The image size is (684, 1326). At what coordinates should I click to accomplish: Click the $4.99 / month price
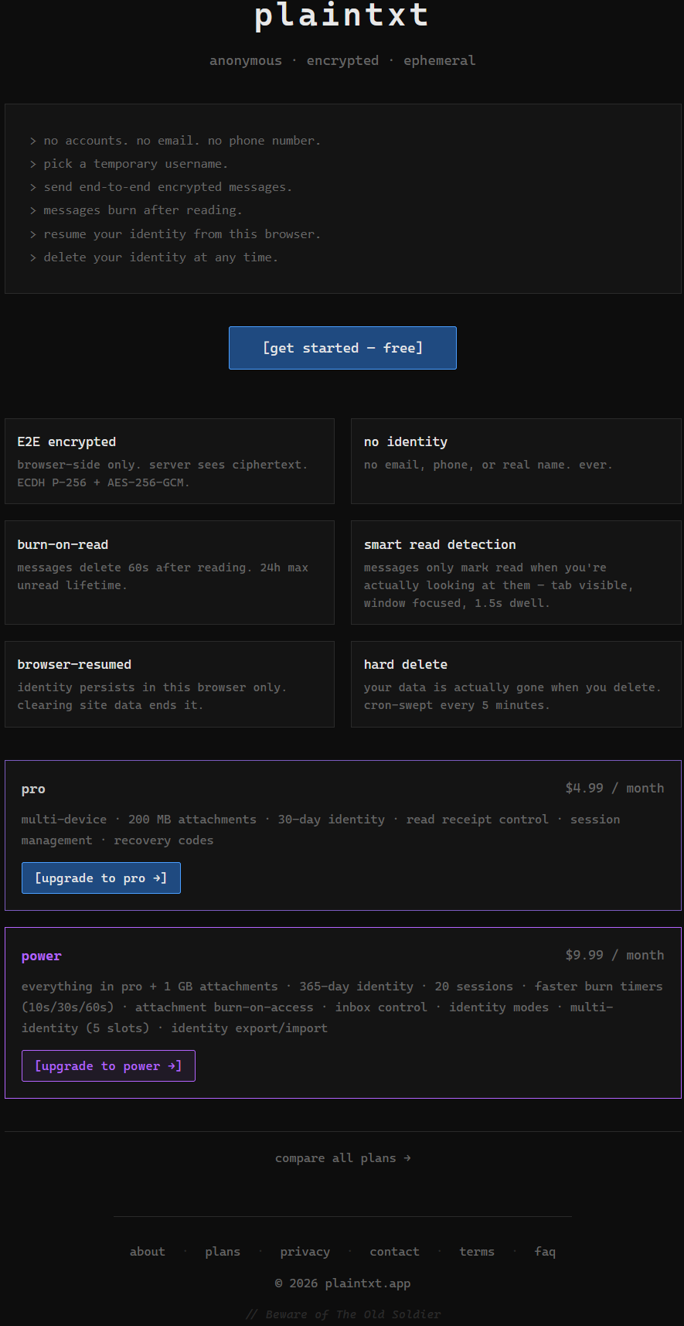click(x=614, y=788)
